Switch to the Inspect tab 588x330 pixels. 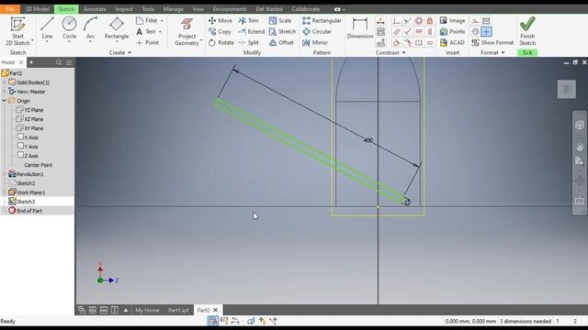pyautogui.click(x=124, y=9)
